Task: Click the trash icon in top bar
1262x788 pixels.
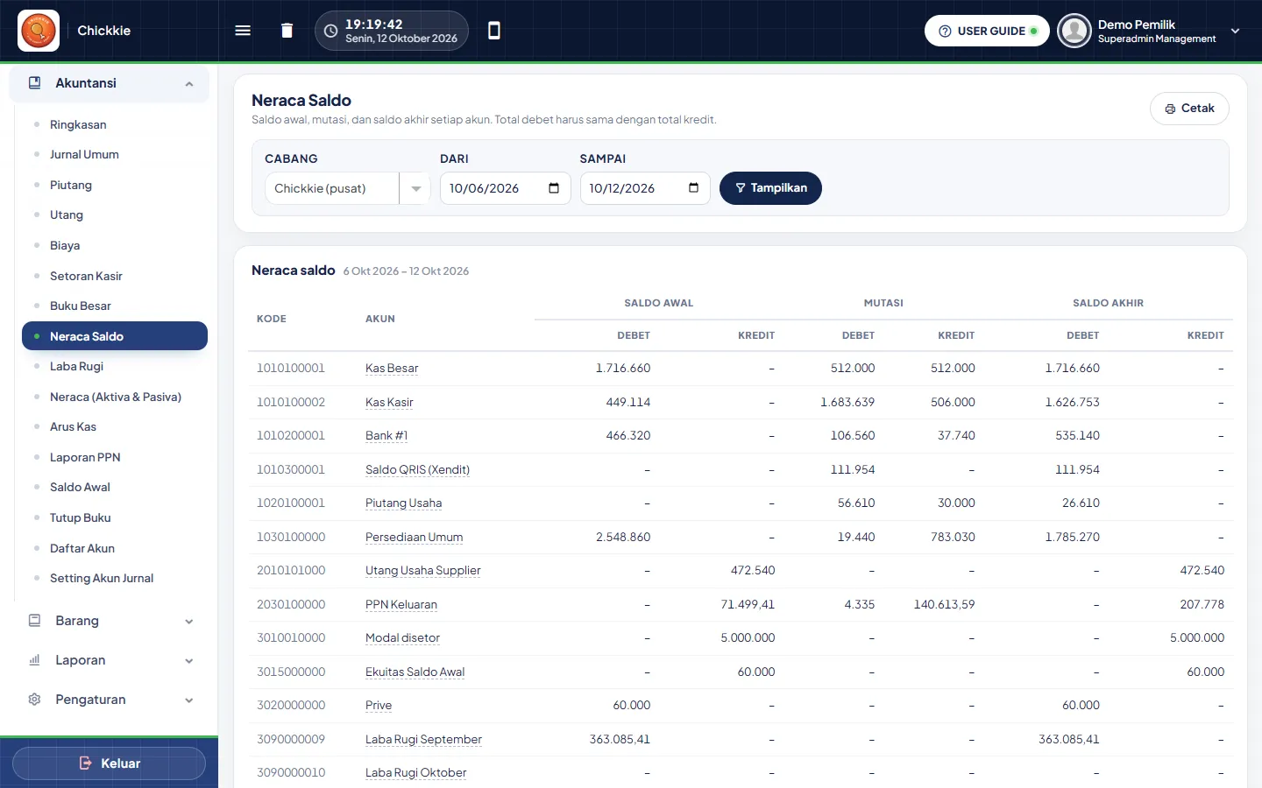Action: [287, 31]
